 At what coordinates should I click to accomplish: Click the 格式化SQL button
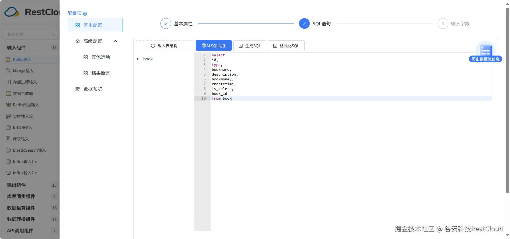point(286,46)
